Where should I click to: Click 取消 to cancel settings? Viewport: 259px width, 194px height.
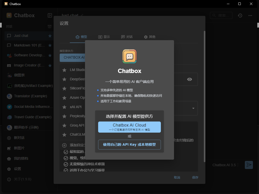tap(177, 178)
